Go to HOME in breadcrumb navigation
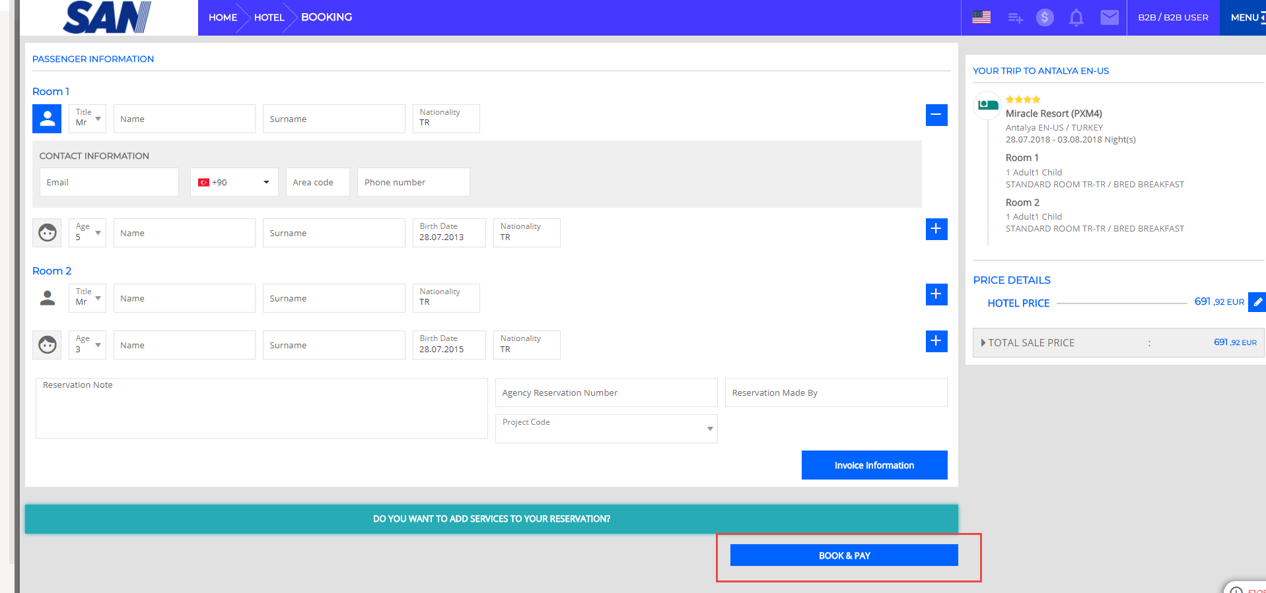1266x593 pixels. [223, 18]
